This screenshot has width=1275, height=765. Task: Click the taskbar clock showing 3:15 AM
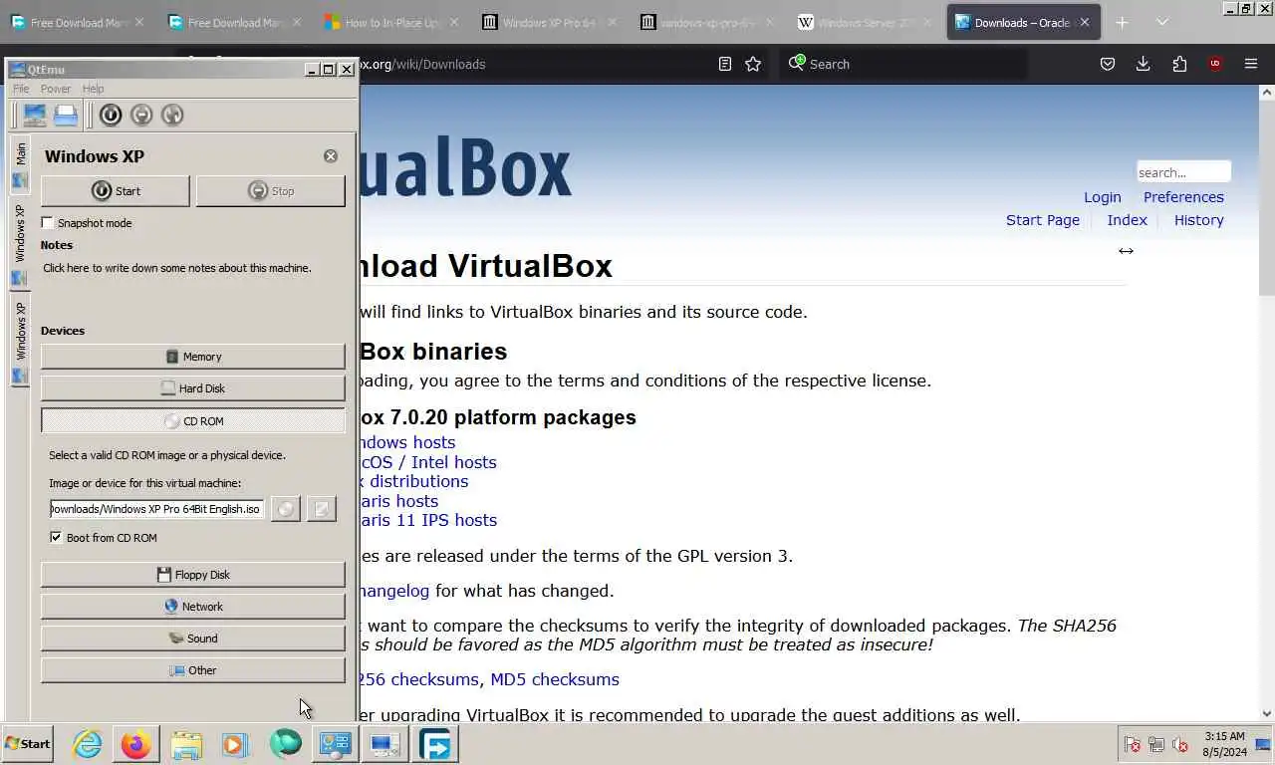click(x=1224, y=744)
